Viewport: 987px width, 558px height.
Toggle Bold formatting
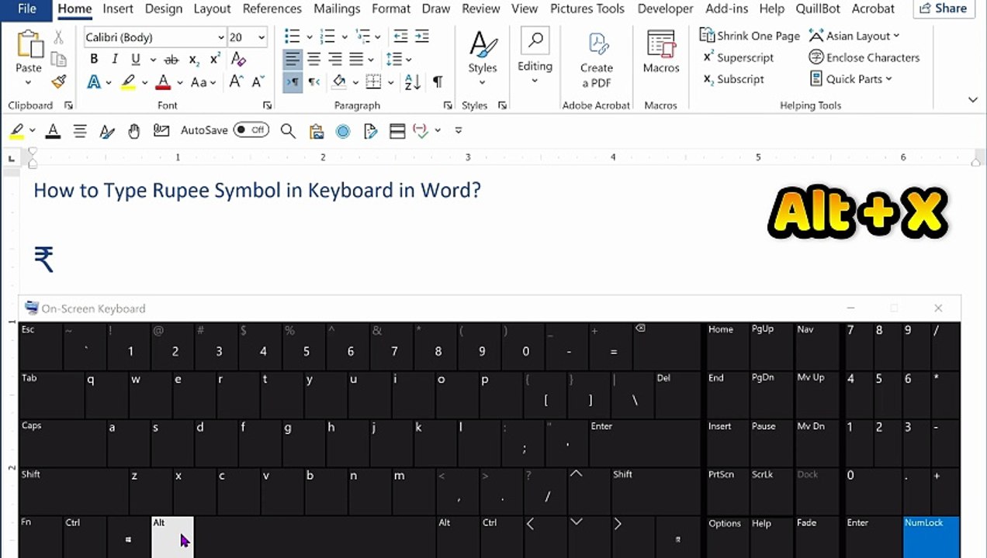tap(94, 60)
